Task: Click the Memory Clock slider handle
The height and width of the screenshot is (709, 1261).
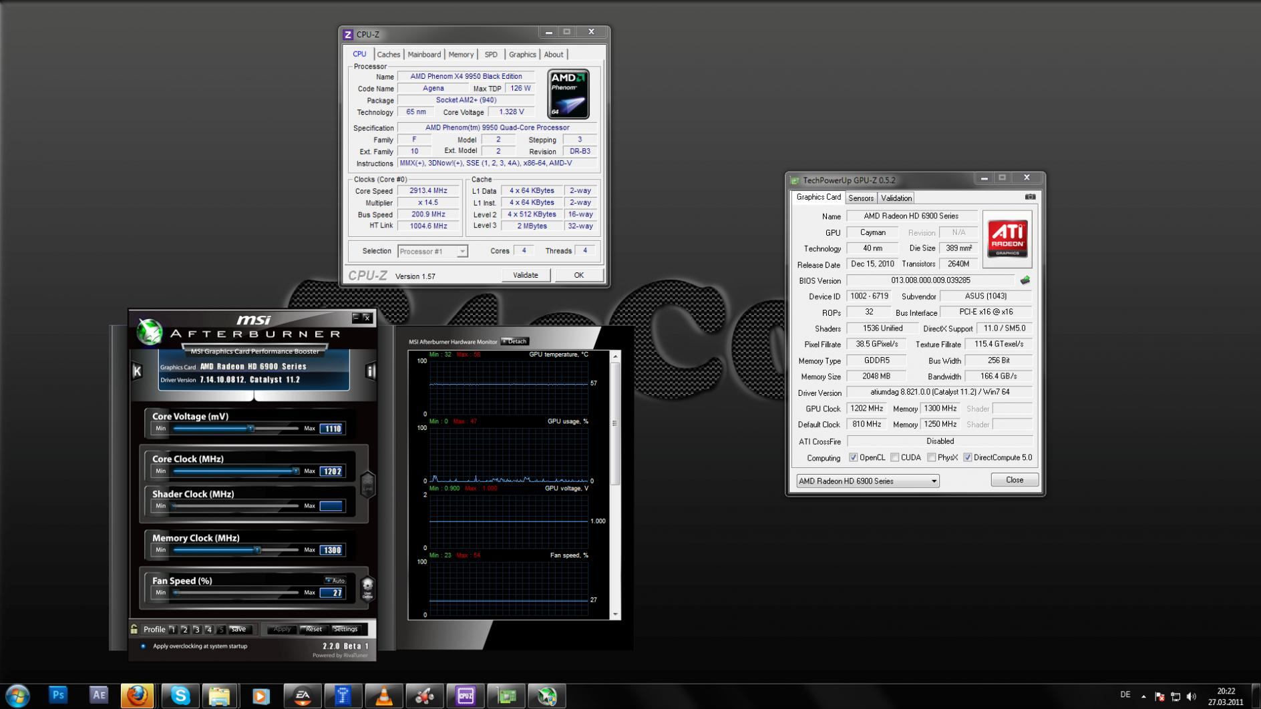Action: (x=257, y=550)
